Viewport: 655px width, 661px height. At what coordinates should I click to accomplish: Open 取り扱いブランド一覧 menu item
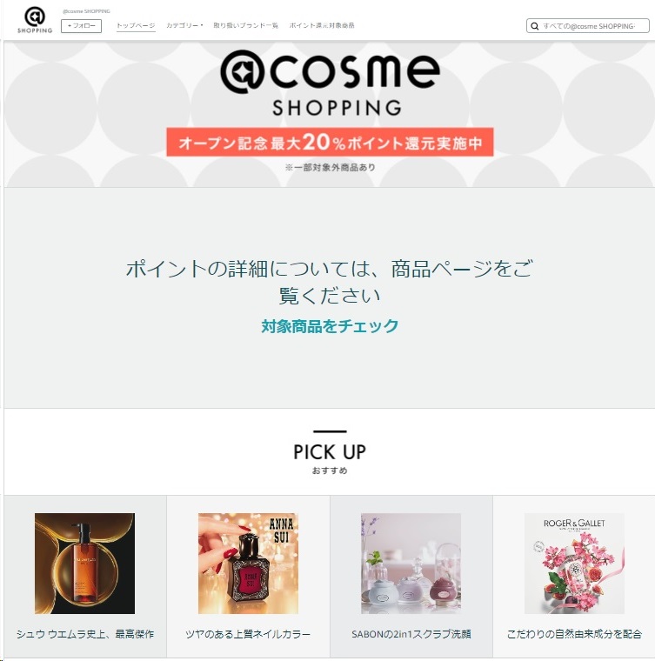pos(245,25)
